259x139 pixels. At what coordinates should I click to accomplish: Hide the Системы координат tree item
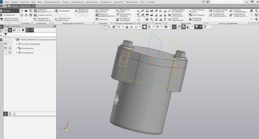pyautogui.click(x=6, y=44)
